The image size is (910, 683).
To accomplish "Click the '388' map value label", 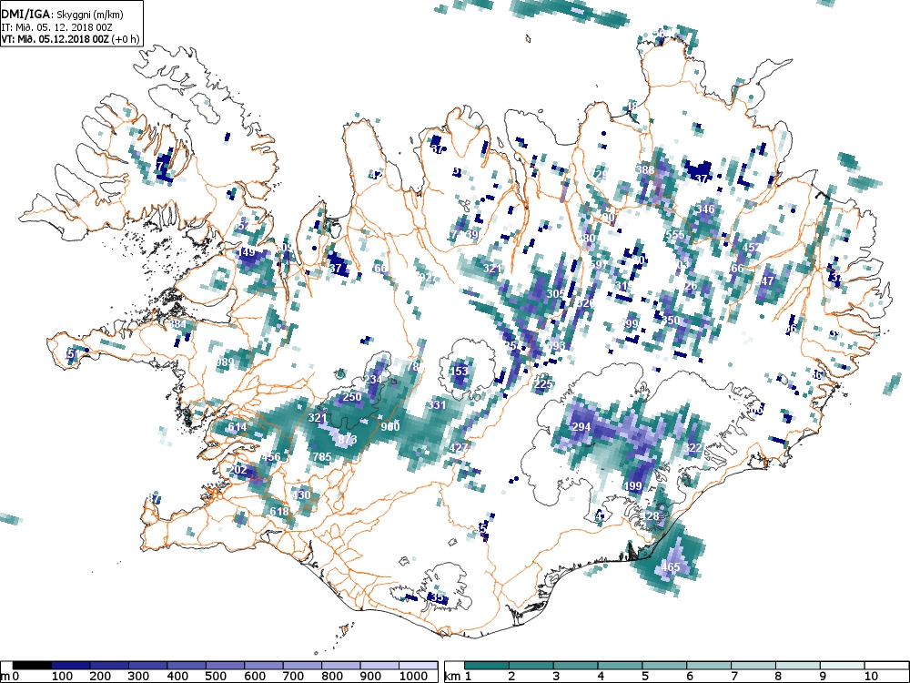I will 645,170.
